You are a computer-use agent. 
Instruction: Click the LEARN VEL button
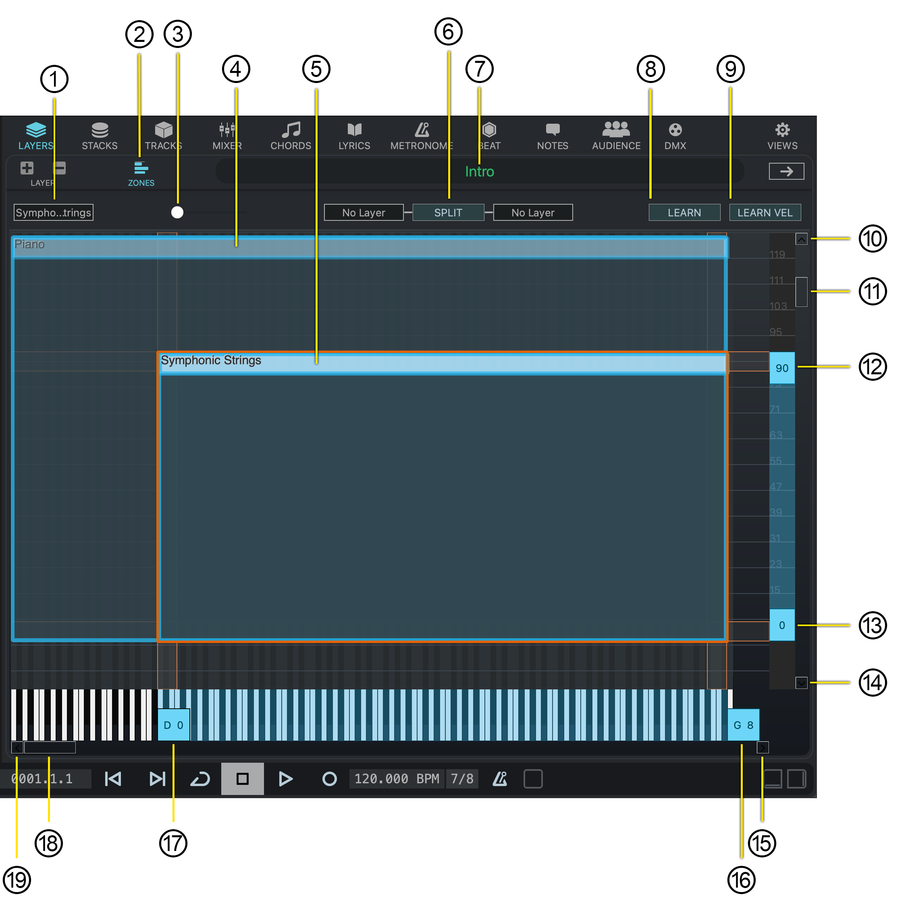[x=765, y=213]
